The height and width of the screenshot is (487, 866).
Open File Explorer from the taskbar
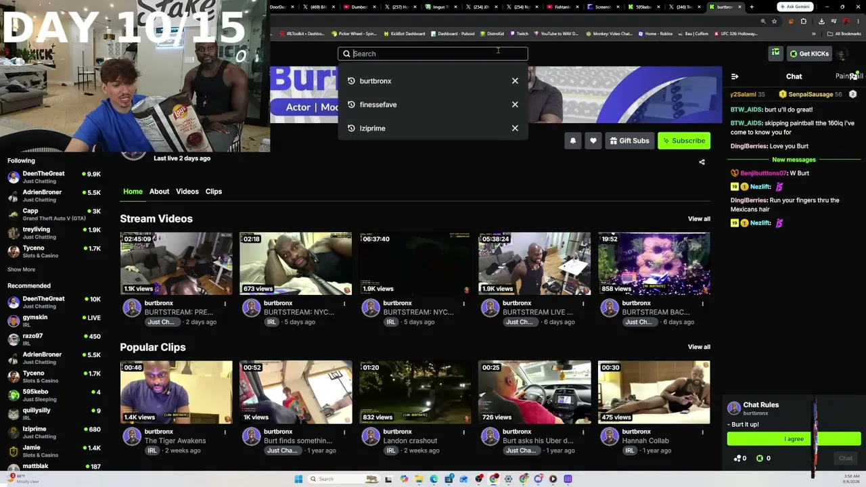pos(419,479)
